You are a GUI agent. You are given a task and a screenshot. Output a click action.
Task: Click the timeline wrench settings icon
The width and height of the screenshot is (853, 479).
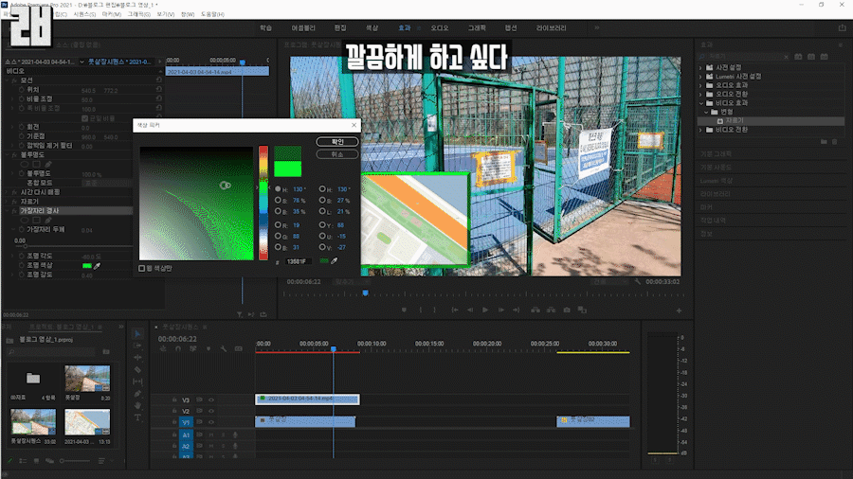pos(224,348)
